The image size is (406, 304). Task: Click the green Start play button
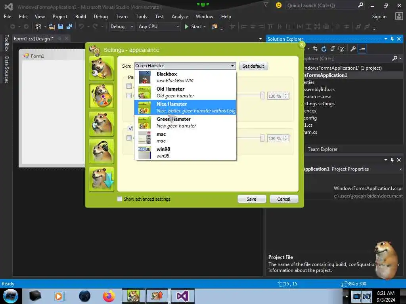[x=186, y=27]
